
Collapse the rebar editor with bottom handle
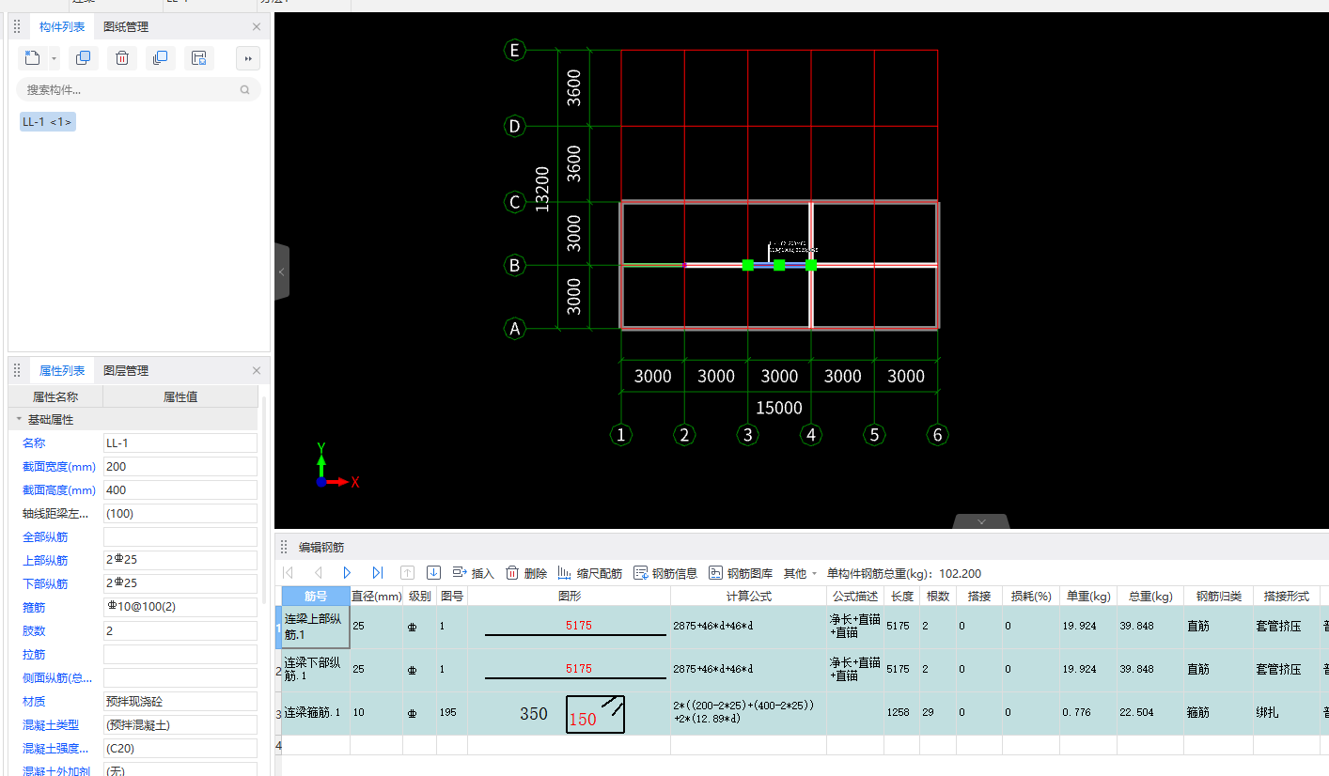click(981, 521)
